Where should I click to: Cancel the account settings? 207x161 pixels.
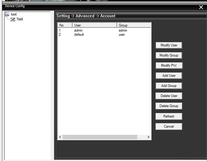pos(168,127)
